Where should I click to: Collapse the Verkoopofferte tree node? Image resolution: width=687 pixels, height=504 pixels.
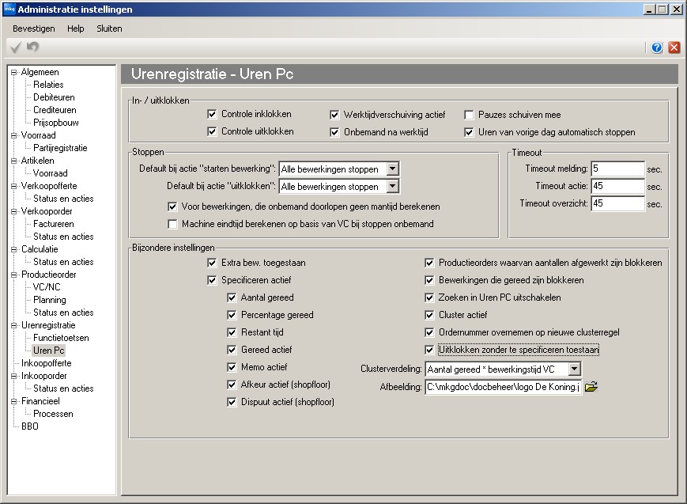tap(14, 186)
